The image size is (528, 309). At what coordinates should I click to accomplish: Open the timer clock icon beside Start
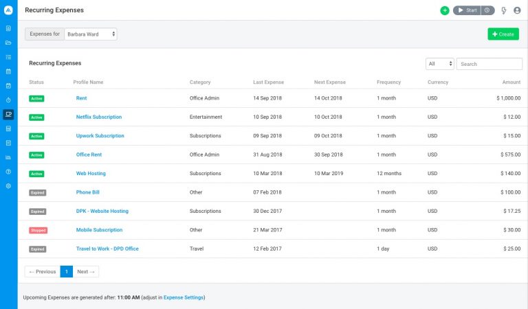coord(487,10)
